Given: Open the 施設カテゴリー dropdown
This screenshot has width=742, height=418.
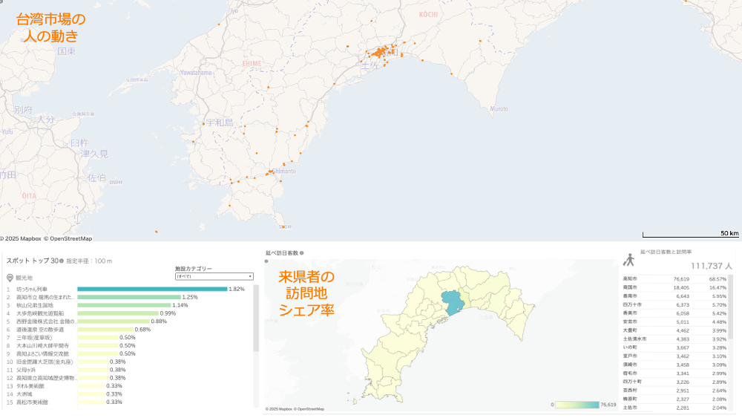Looking at the screenshot, I should click(214, 276).
